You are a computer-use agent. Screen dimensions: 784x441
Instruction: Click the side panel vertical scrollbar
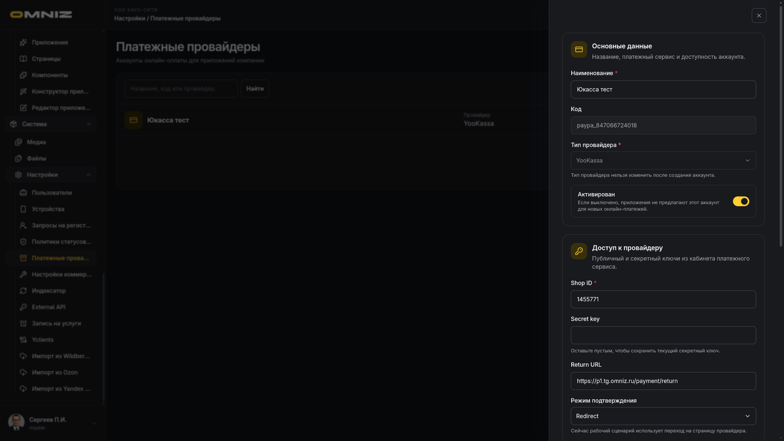(x=782, y=125)
